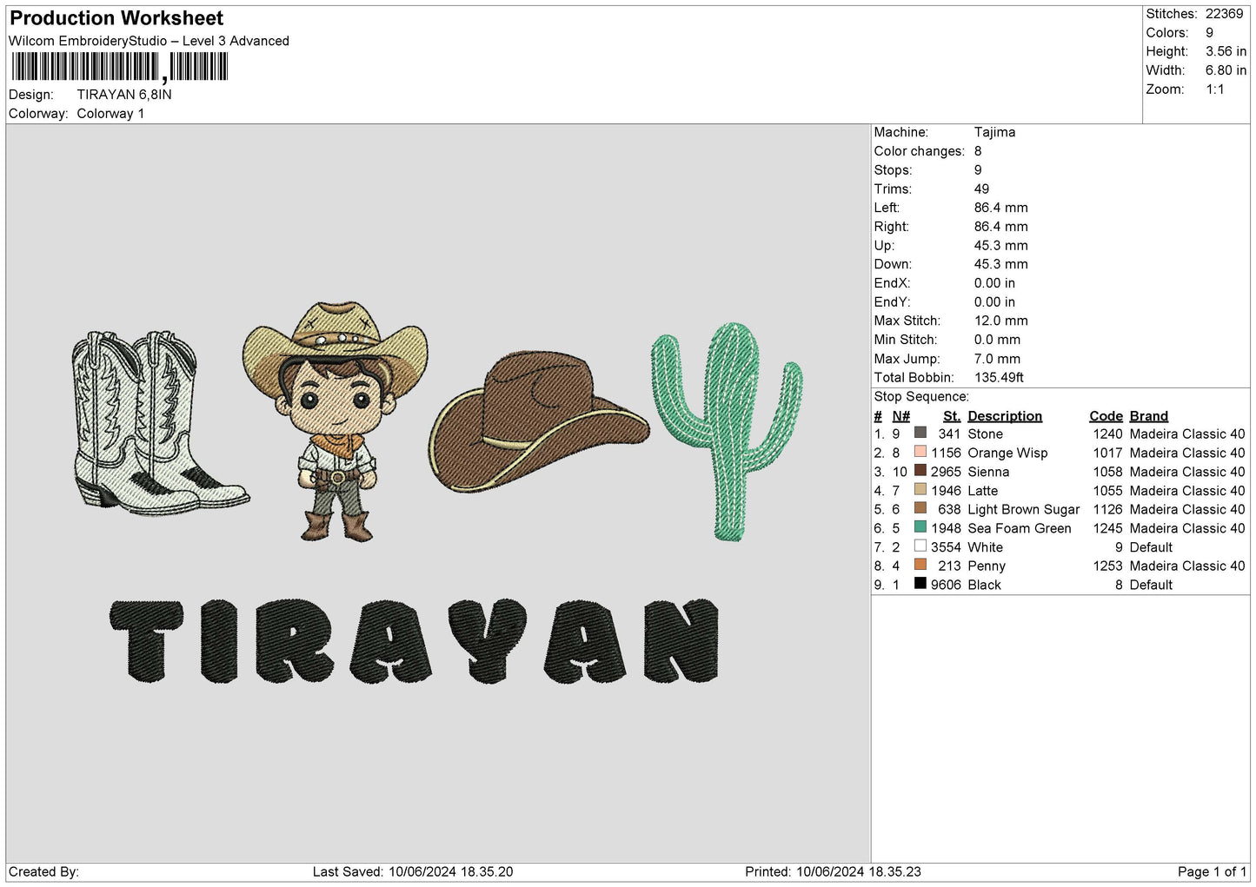Click the Default brand in White row
Image resolution: width=1256 pixels, height=887 pixels.
pos(1151,547)
